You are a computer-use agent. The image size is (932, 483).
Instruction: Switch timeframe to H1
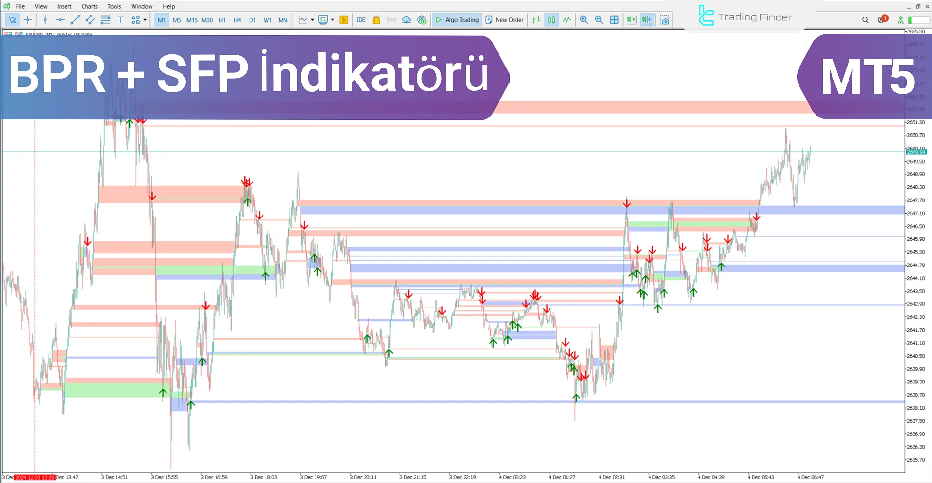(x=222, y=20)
